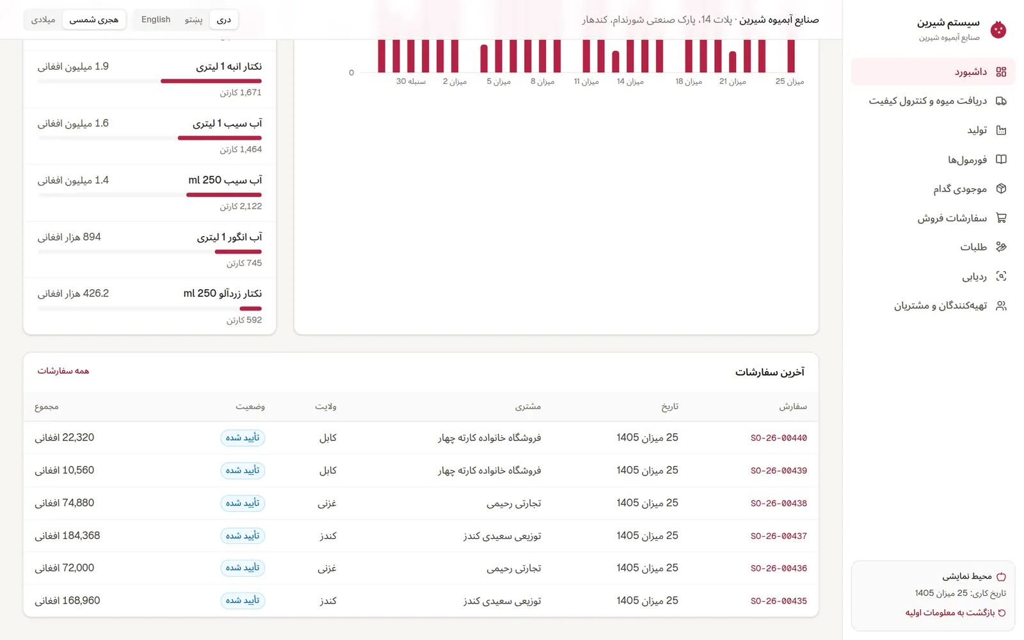Open داشبورد menu item

932,72
